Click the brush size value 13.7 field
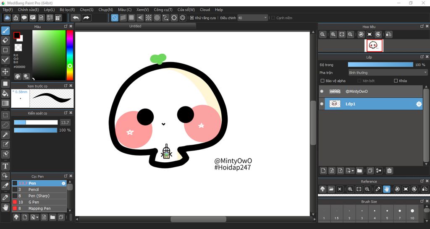 tap(65, 122)
